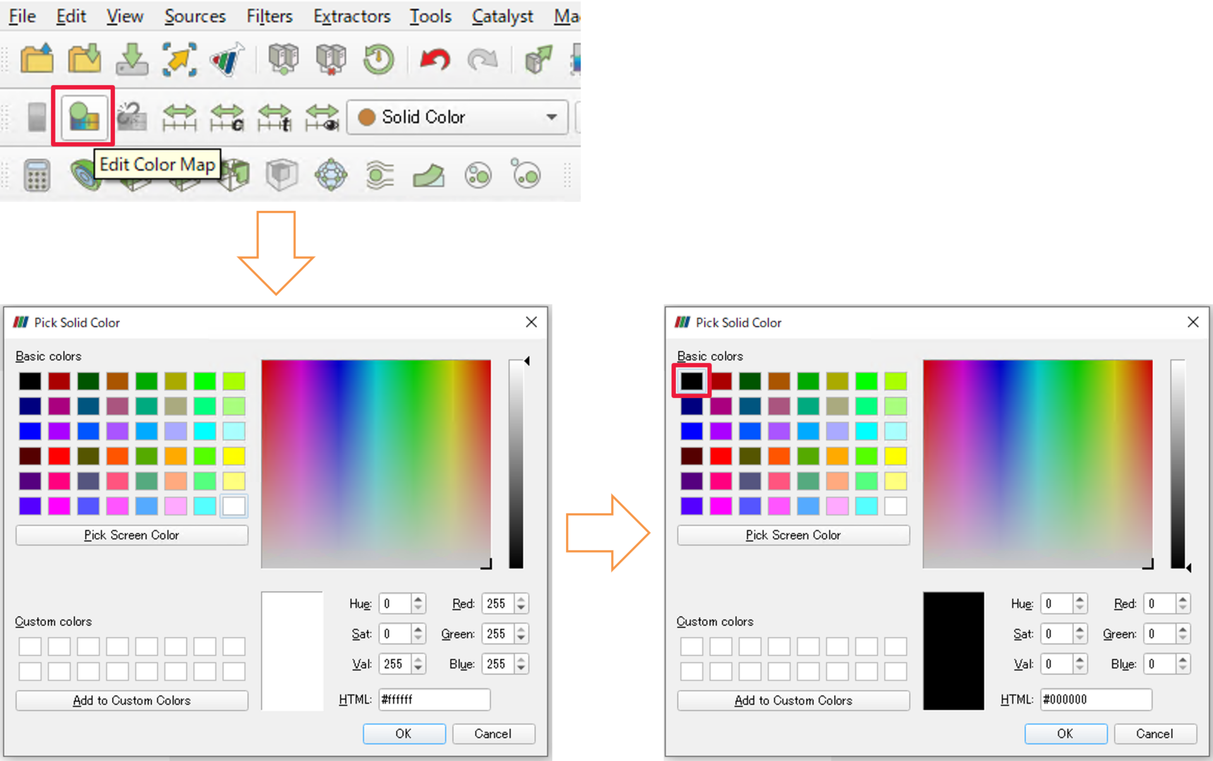Apply the Warp By Vector filter
Viewport: 1213px width, 761px height.
pos(428,176)
